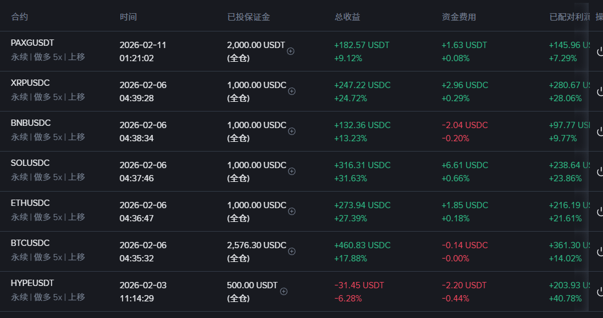Screen dimensions: 603x318
Task: Click plus icon beside ETHUSDC margin
Action: pyautogui.click(x=291, y=211)
